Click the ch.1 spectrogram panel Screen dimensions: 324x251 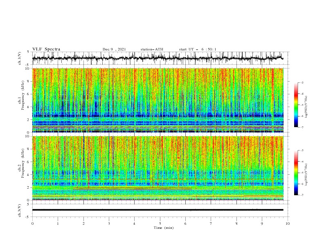coord(158,100)
